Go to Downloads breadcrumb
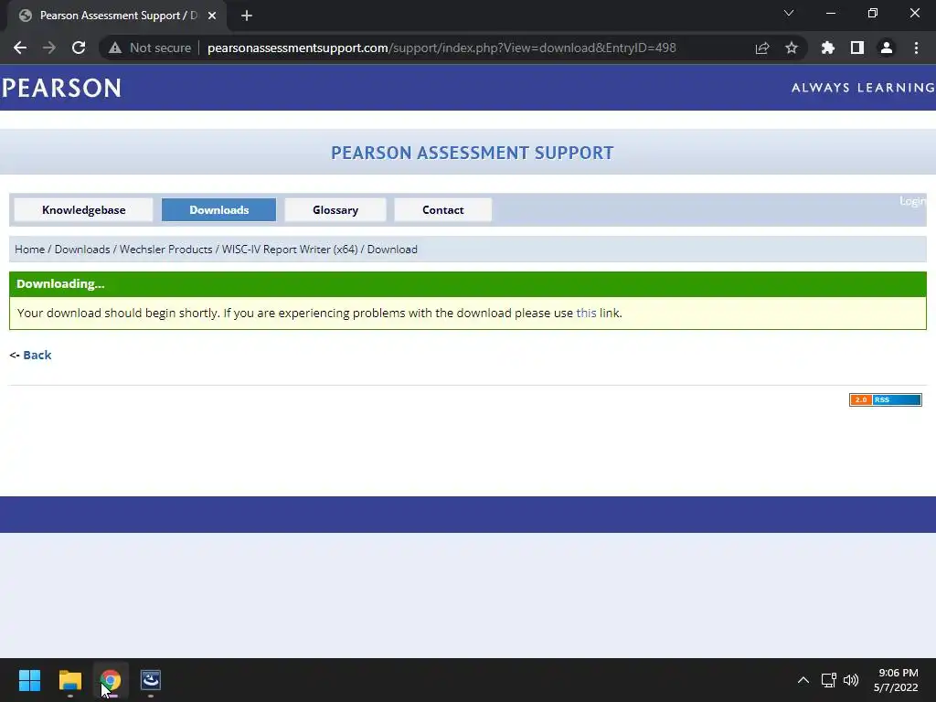The height and width of the screenshot is (702, 936). pyautogui.click(x=82, y=250)
